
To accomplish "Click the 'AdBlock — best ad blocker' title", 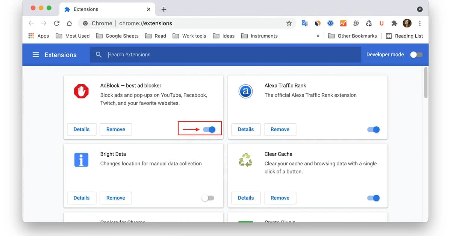I will point(131,86).
